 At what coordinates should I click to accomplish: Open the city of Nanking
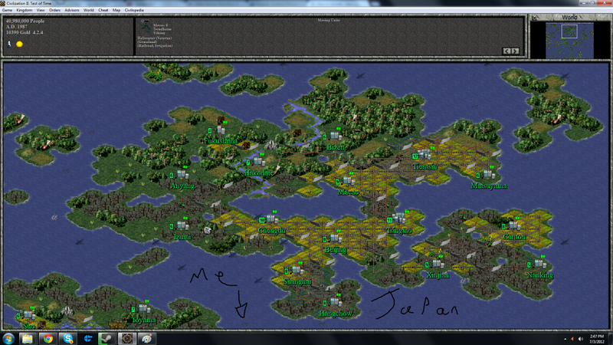click(540, 264)
